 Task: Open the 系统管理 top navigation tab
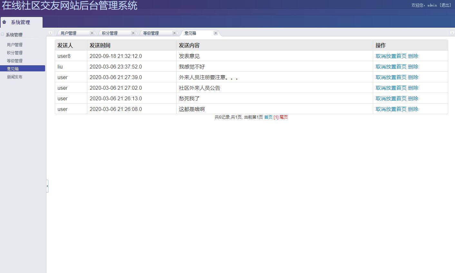click(21, 22)
